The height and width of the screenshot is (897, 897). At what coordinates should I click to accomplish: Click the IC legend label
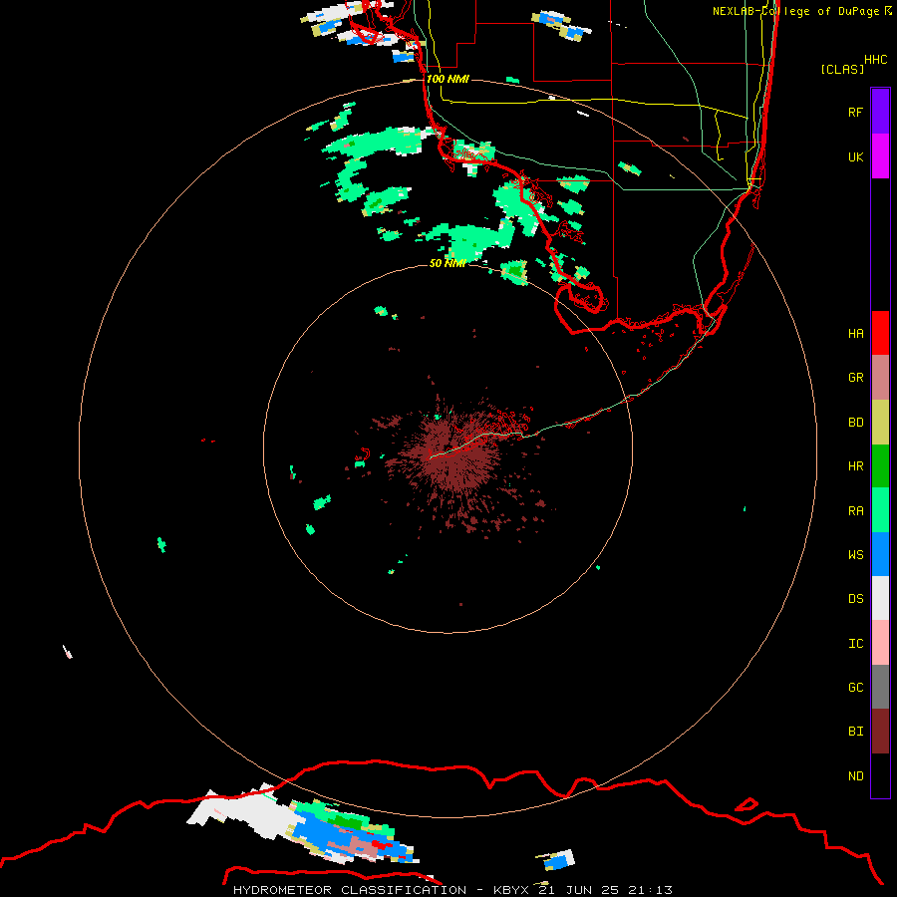[x=855, y=644]
